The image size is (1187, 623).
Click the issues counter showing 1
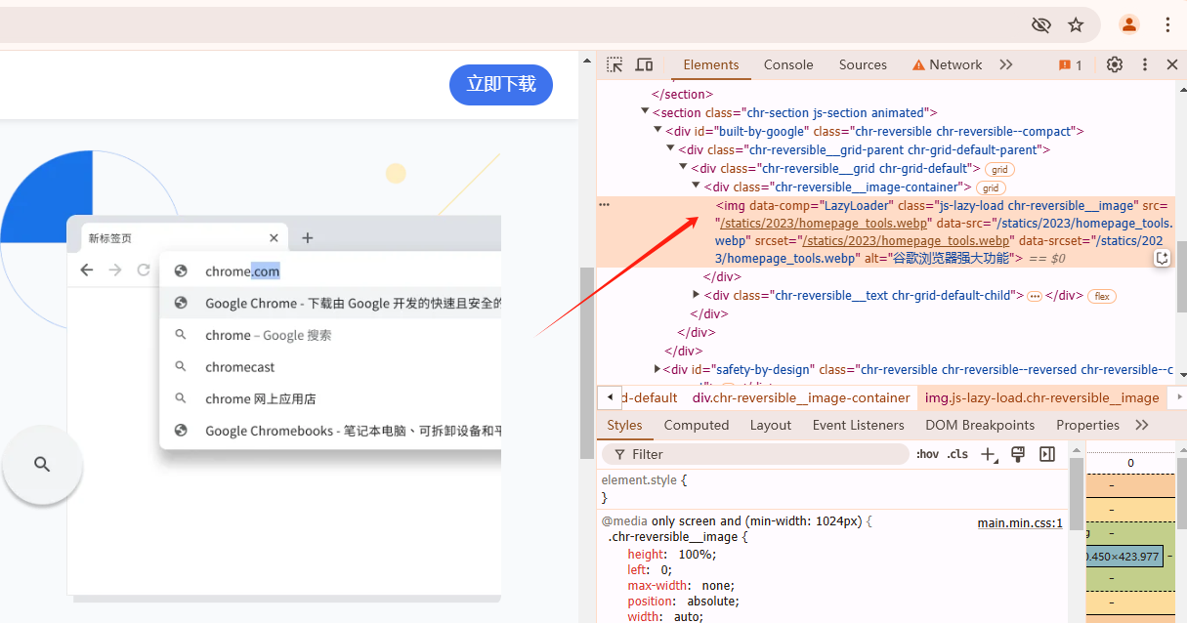[1071, 65]
